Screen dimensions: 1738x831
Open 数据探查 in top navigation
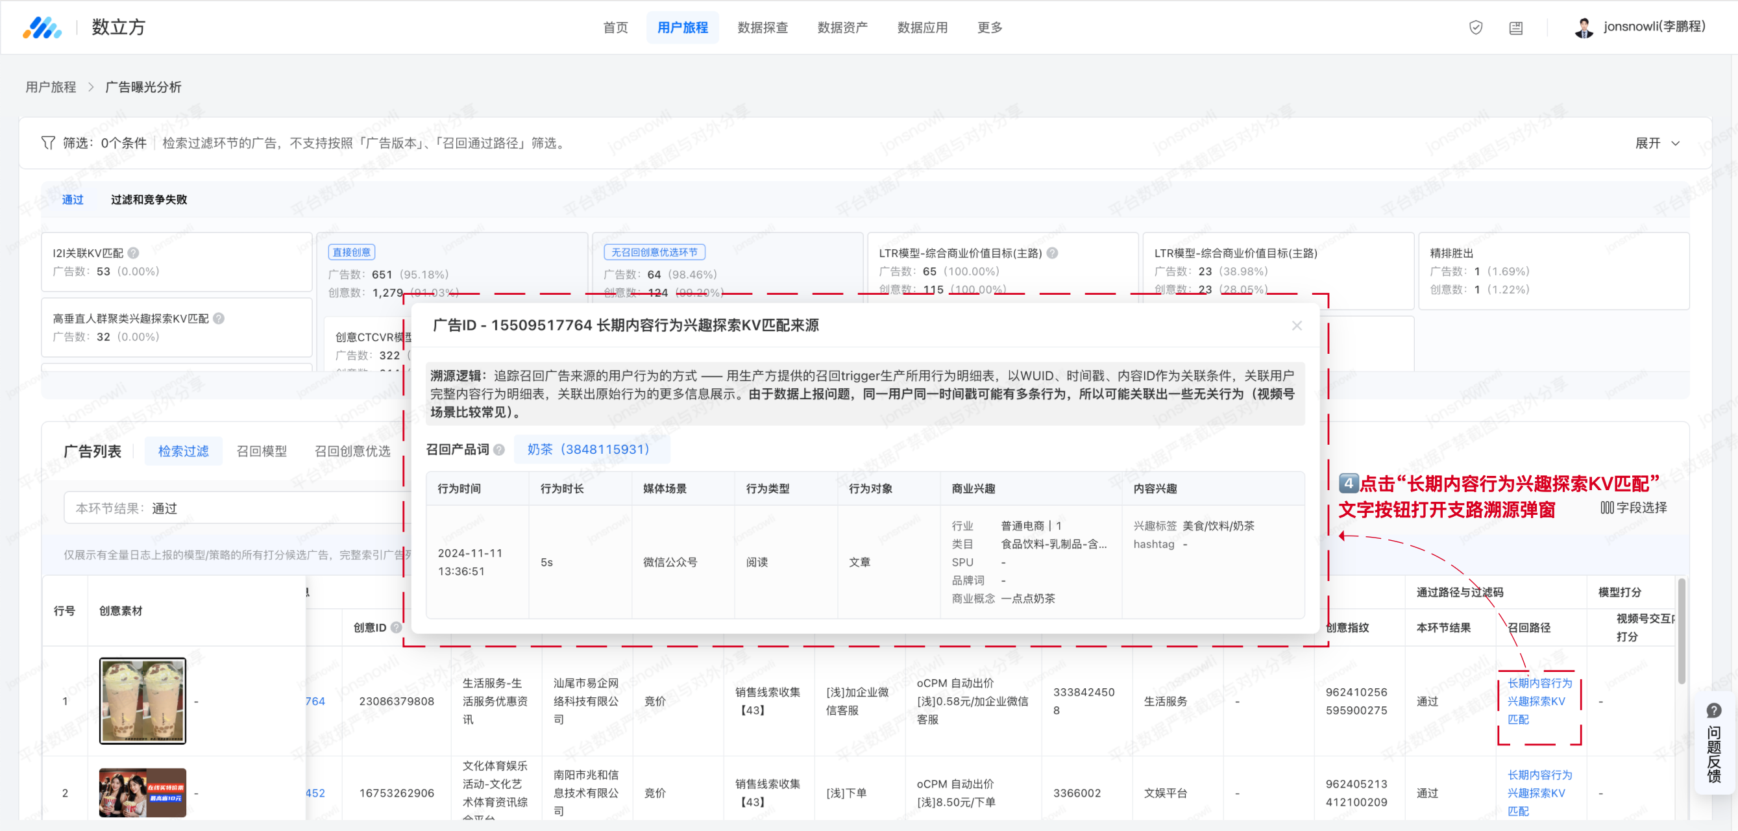point(762,28)
